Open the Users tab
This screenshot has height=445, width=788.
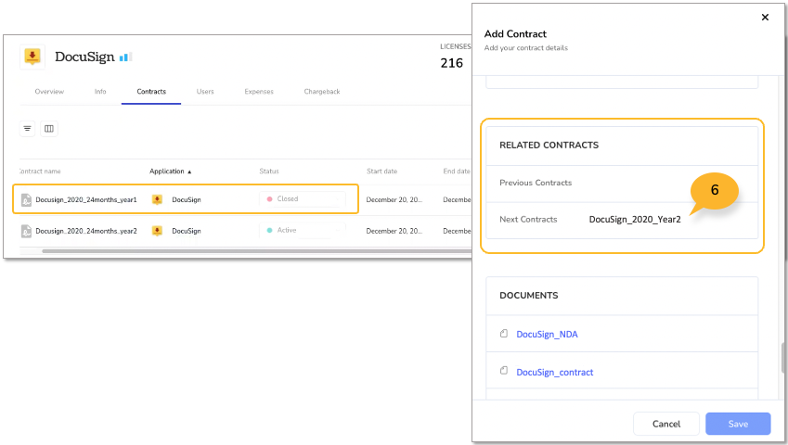205,91
